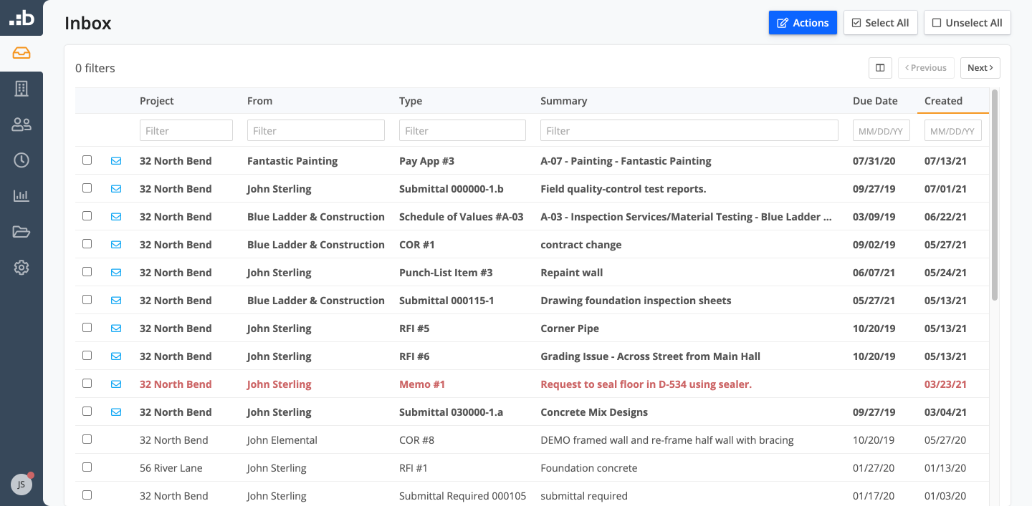Sort items by the Project column header
1032x506 pixels.
click(156, 101)
